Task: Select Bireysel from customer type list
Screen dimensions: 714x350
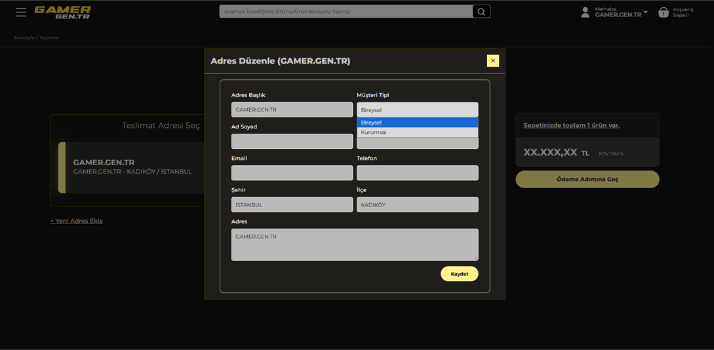Action: [417, 123]
